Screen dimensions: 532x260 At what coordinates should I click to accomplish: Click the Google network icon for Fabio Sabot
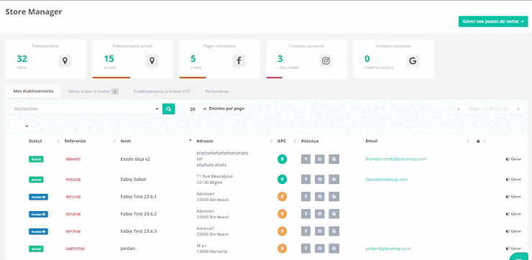point(334,179)
